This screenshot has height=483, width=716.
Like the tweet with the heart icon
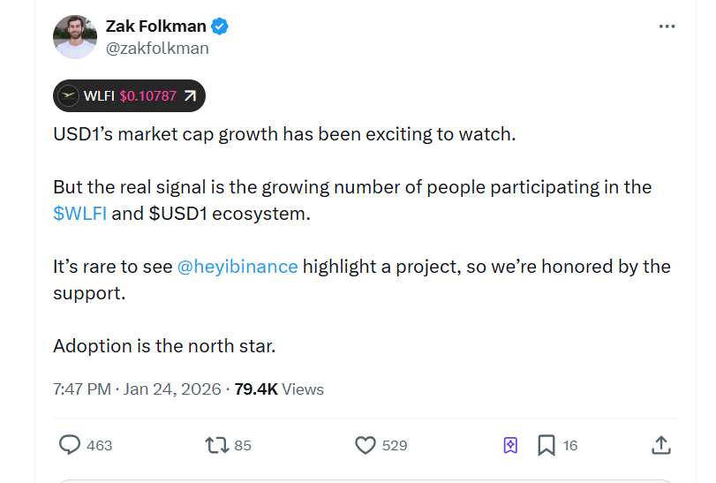[365, 445]
